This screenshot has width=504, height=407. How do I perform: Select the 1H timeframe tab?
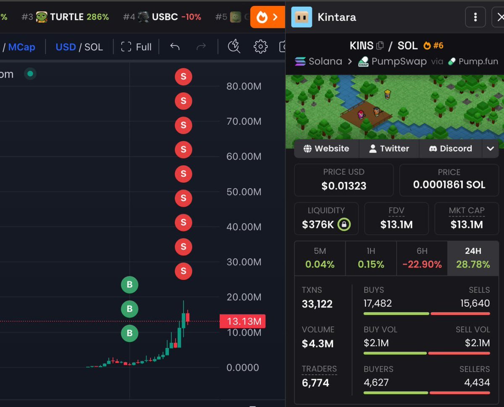pyautogui.click(x=371, y=258)
